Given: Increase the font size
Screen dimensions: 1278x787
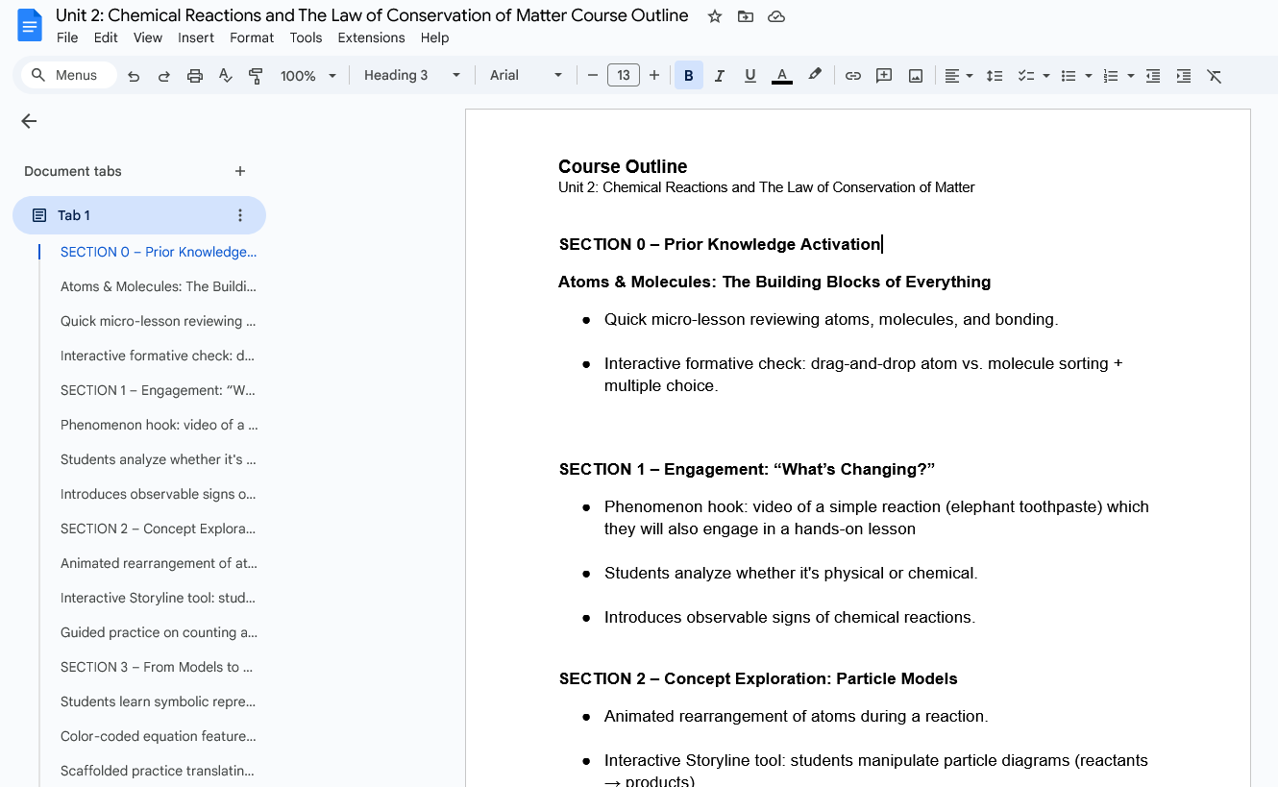Looking at the screenshot, I should coord(654,75).
